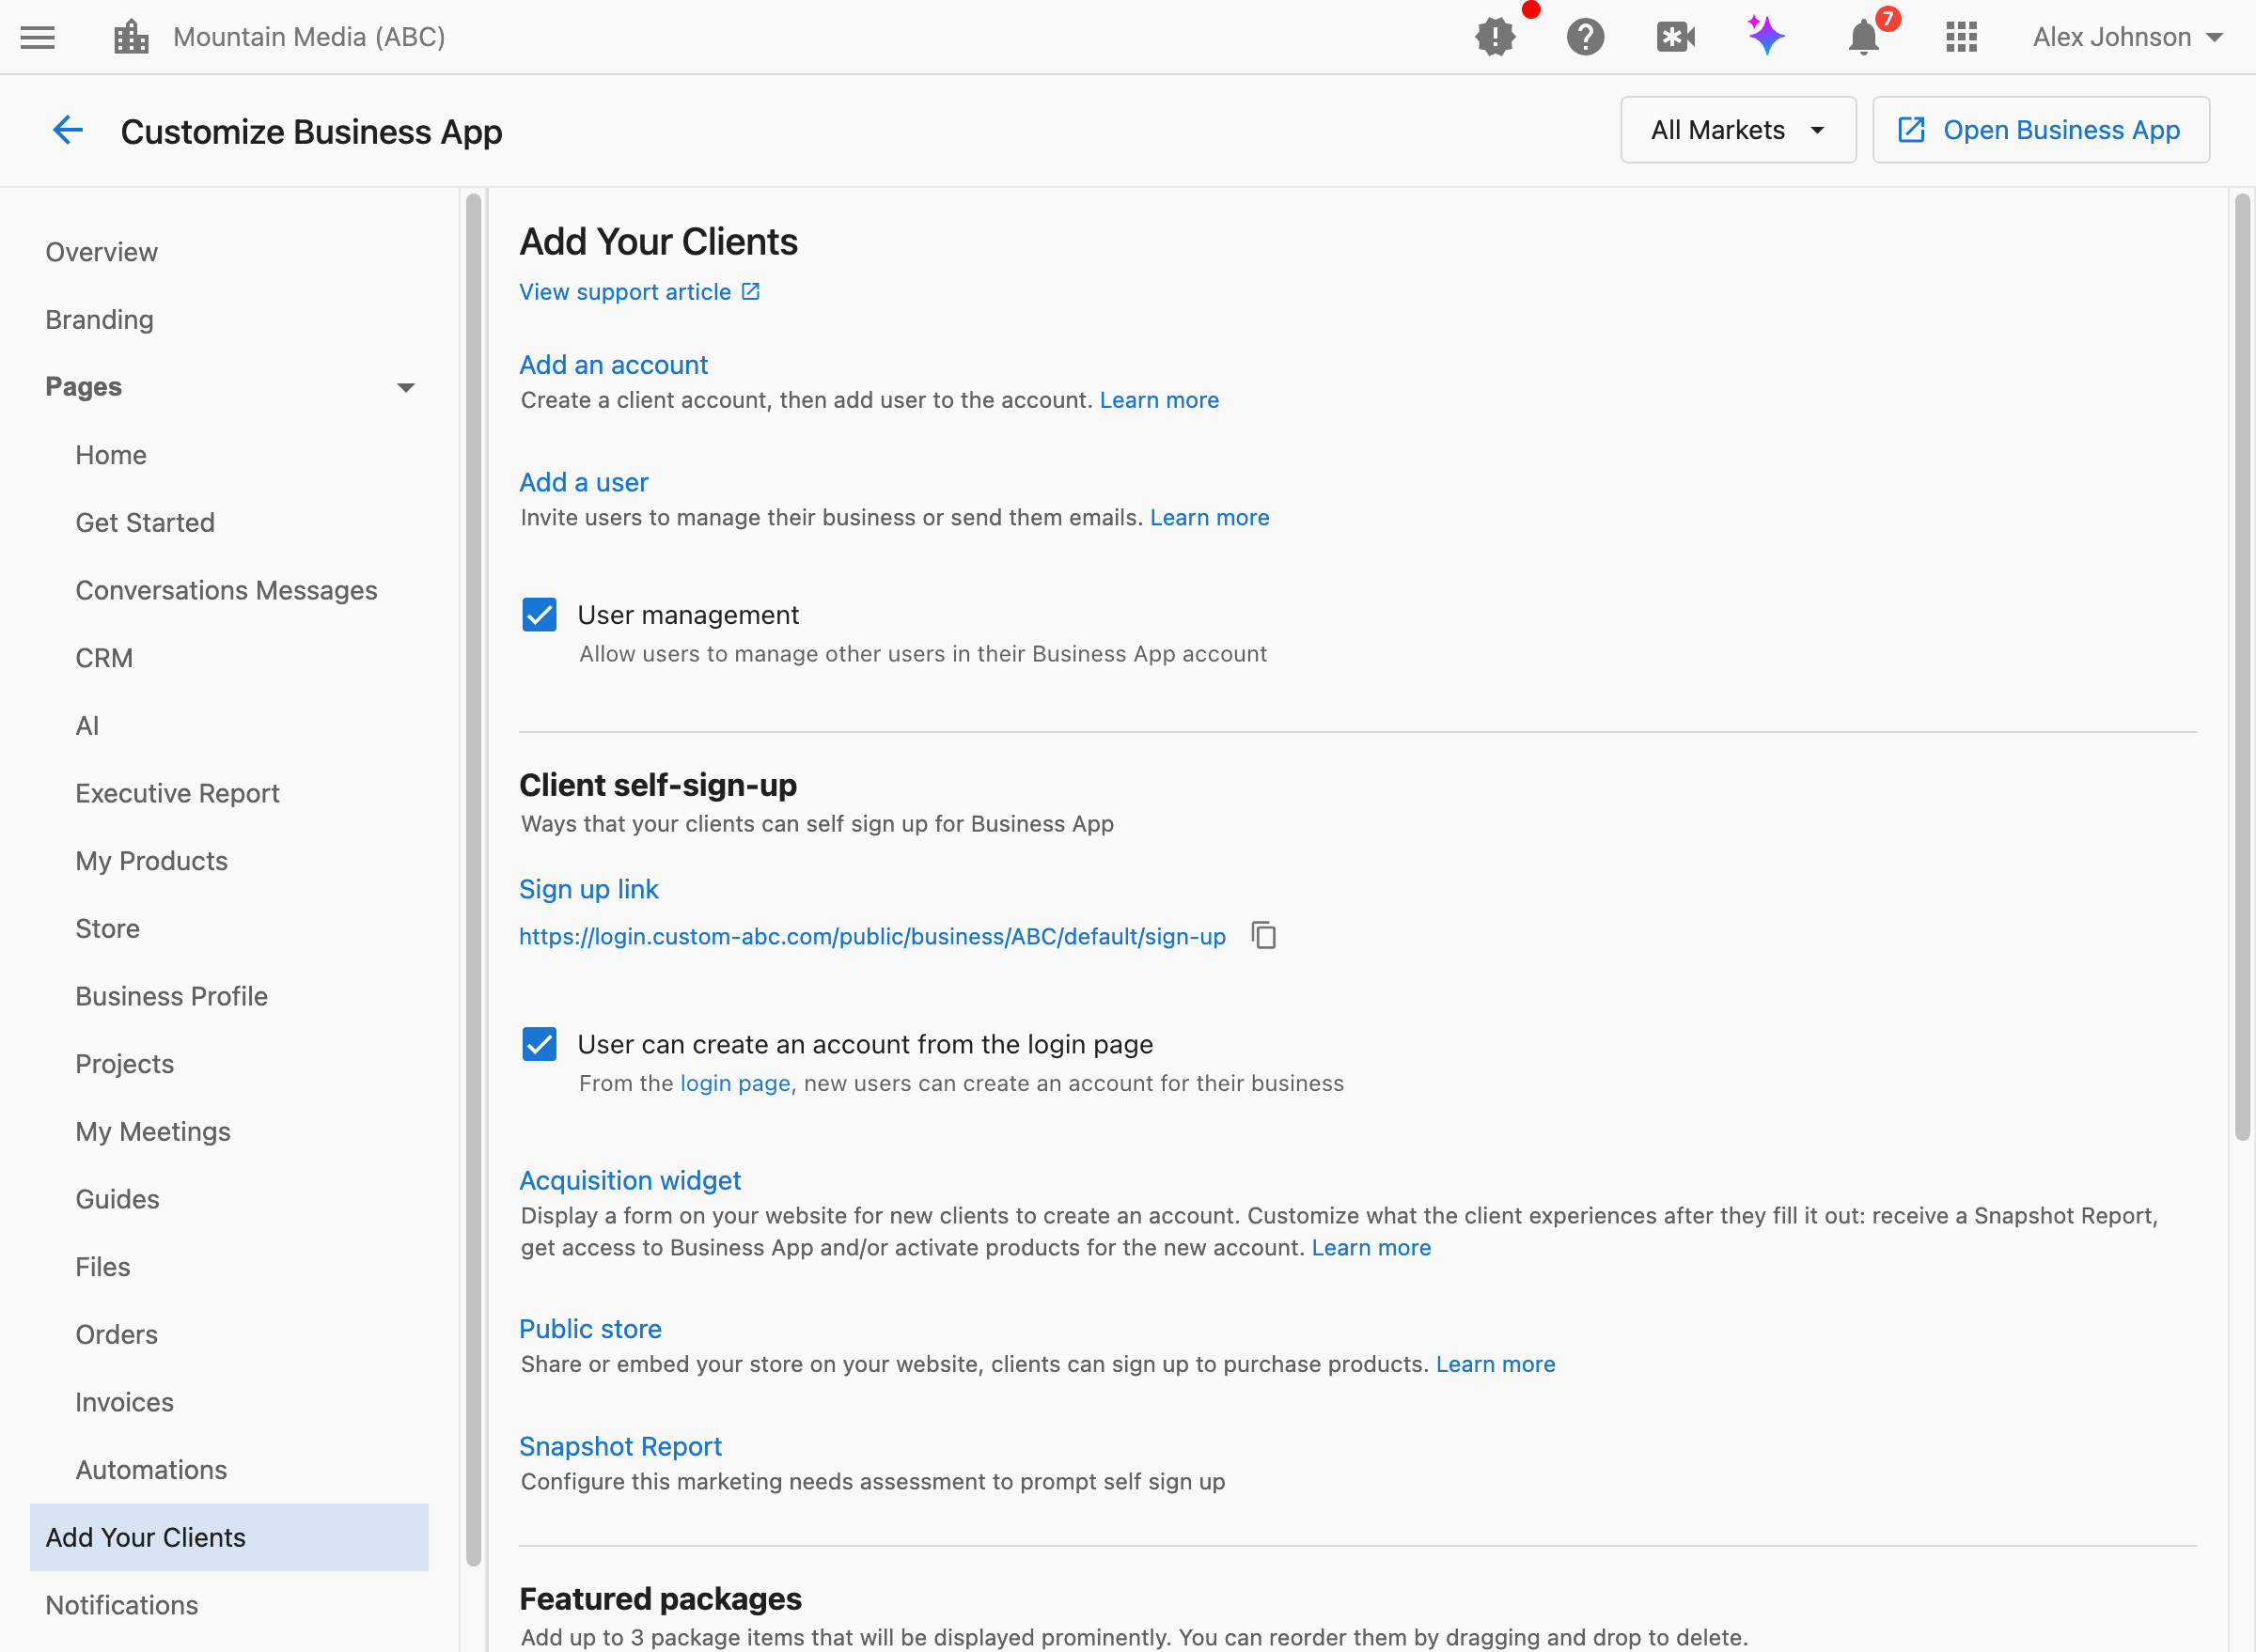The image size is (2256, 1652).
Task: Open the Public store link
Action: [x=590, y=1329]
